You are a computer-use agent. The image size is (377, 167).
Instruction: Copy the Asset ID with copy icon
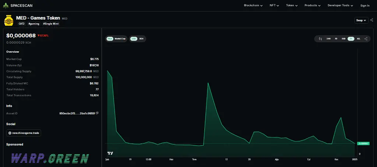tap(97, 113)
